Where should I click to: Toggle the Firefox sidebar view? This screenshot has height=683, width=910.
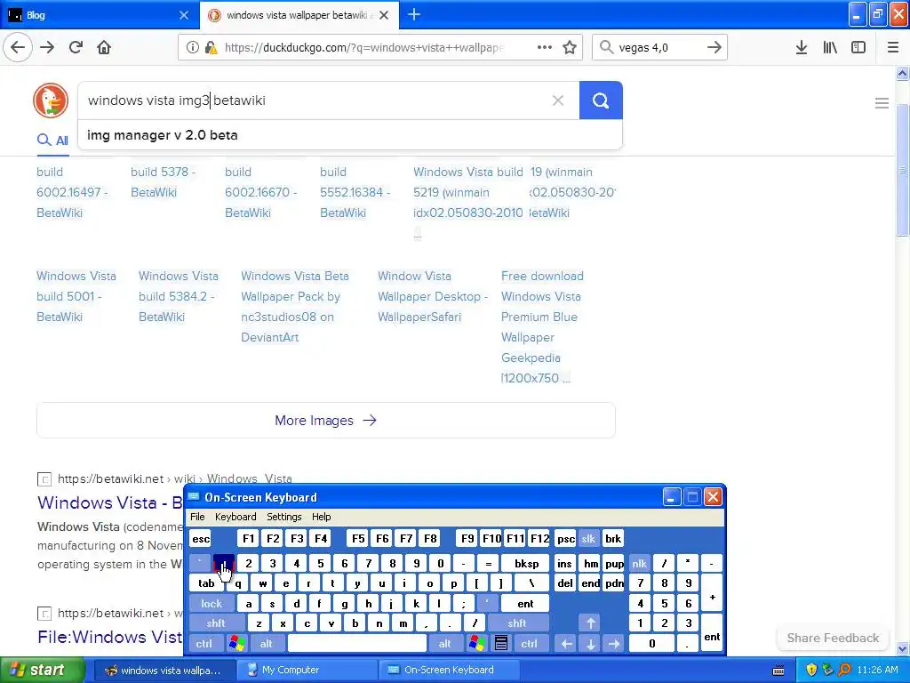858,47
